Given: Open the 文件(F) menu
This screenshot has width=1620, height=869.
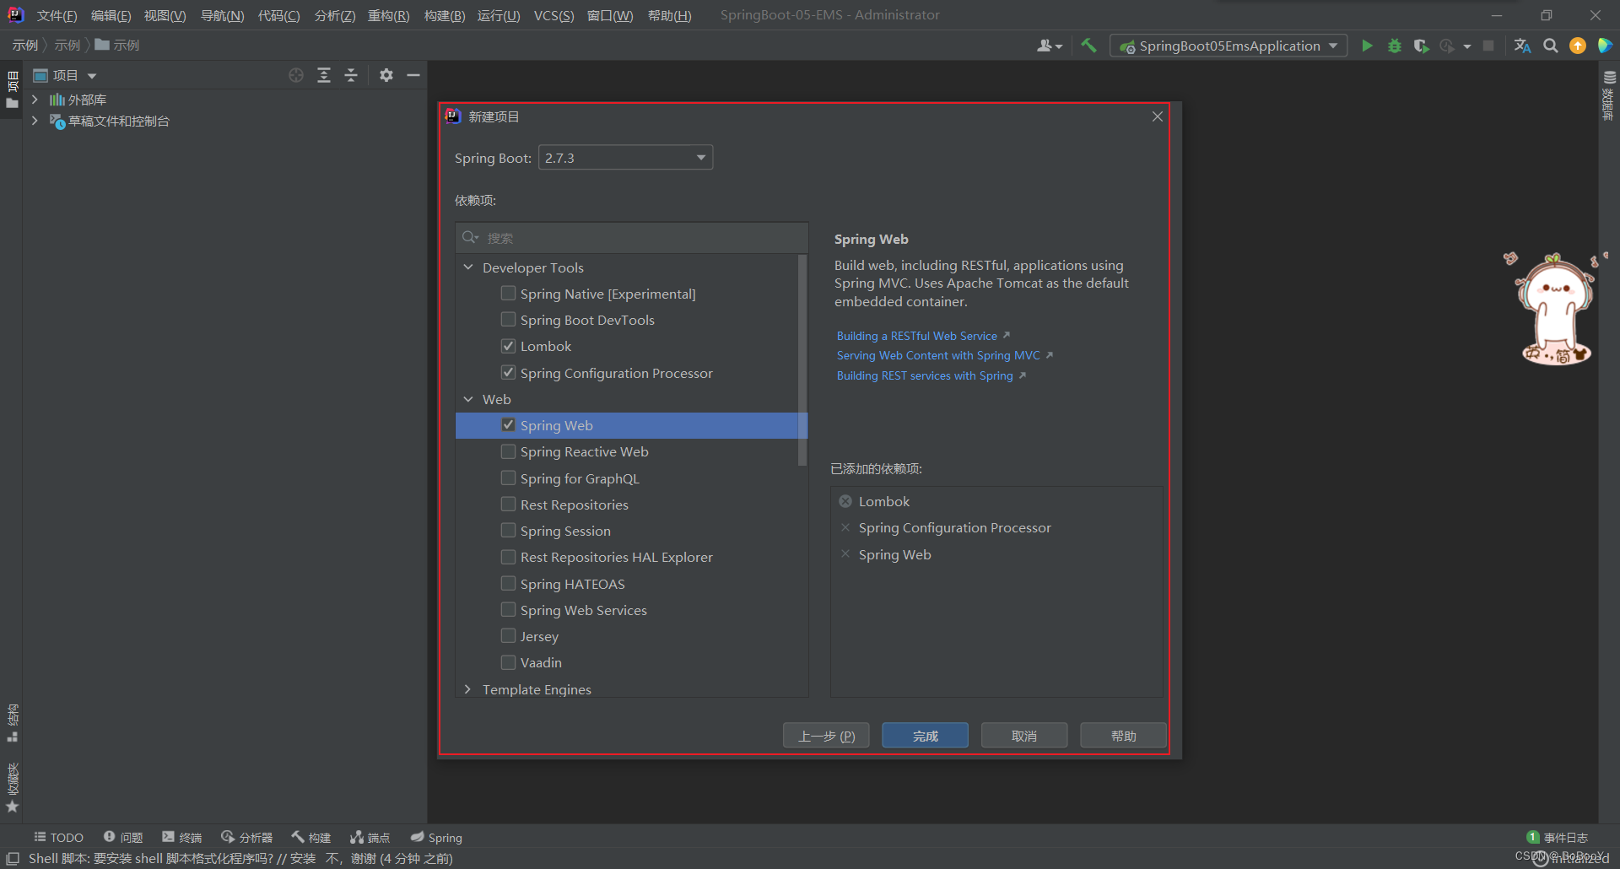Looking at the screenshot, I should click(x=57, y=15).
